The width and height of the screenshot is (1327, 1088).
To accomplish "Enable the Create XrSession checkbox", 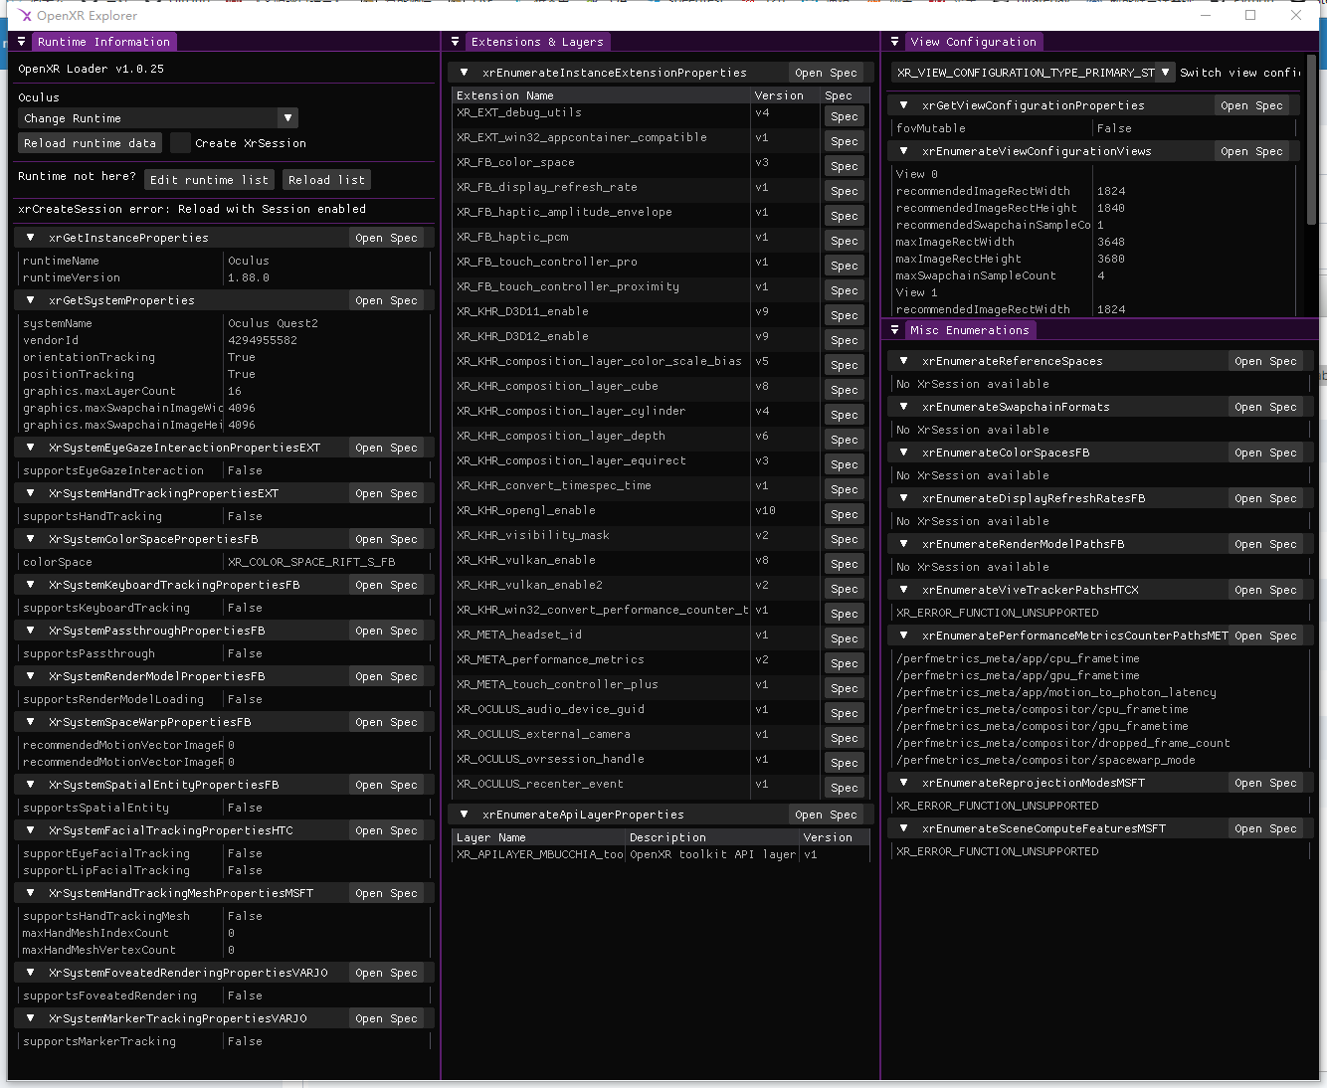I will pyautogui.click(x=180, y=143).
